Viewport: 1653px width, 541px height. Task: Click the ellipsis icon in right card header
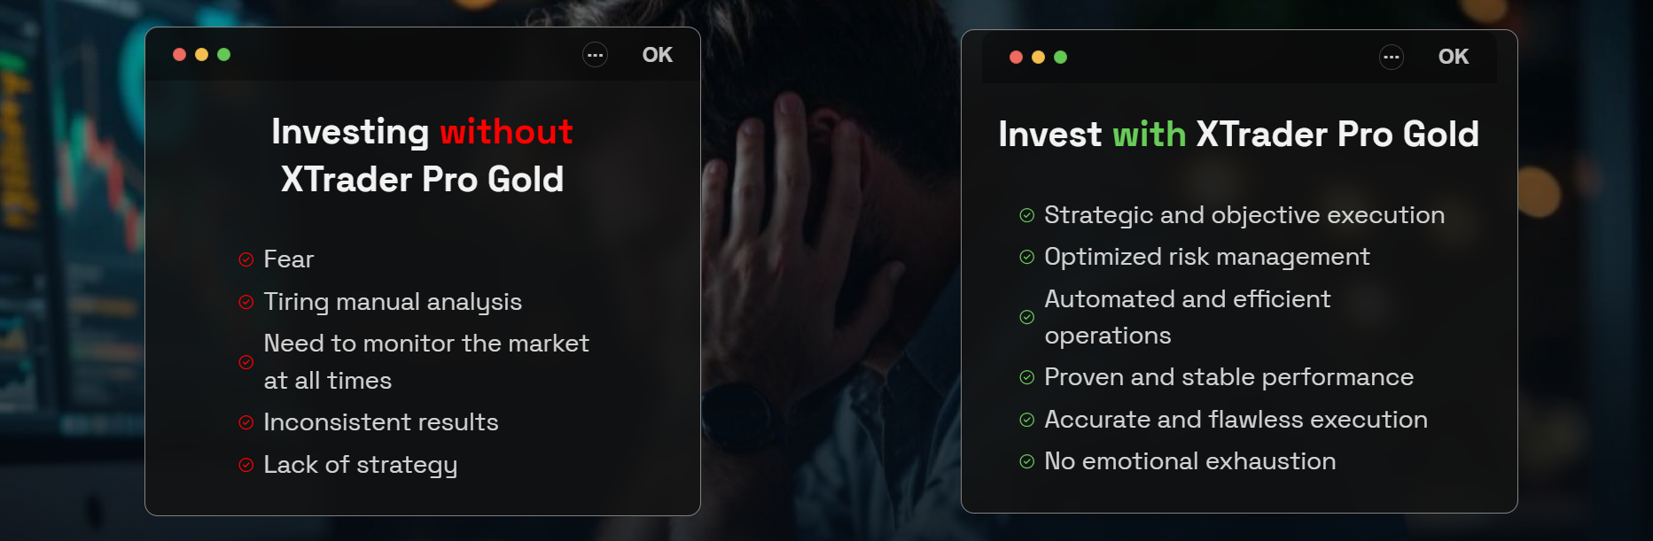click(x=1392, y=58)
